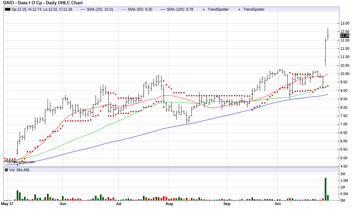Click the 1M volume axis label
This screenshot has width=353, height=214.
[343, 187]
